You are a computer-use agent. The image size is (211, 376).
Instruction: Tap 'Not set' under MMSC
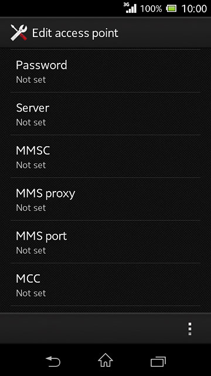pos(31,165)
